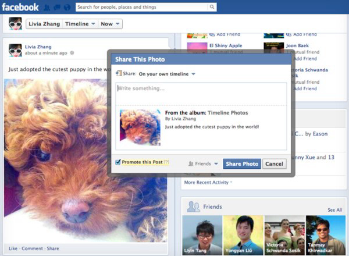The image size is (349, 256).
Task: Open messages icon in top bar
Action: click(57, 8)
